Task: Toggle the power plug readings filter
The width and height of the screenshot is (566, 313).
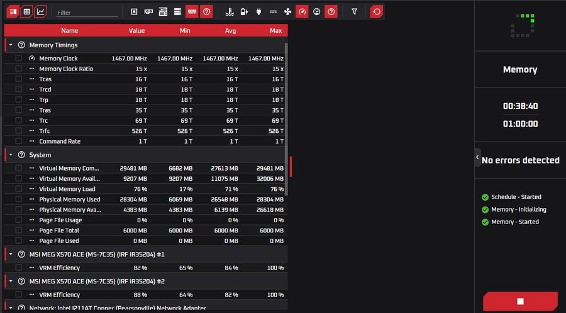Action: pos(258,12)
